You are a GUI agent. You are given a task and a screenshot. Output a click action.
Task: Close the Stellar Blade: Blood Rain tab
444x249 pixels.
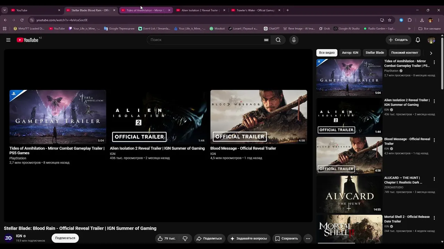[114, 10]
